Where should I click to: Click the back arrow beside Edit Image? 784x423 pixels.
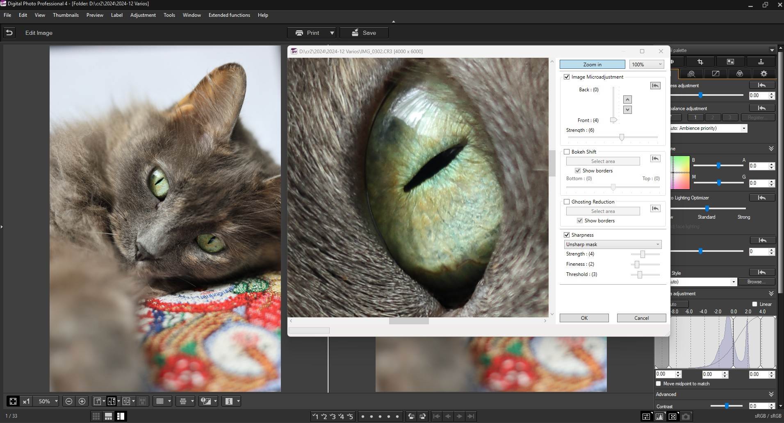[x=9, y=33]
